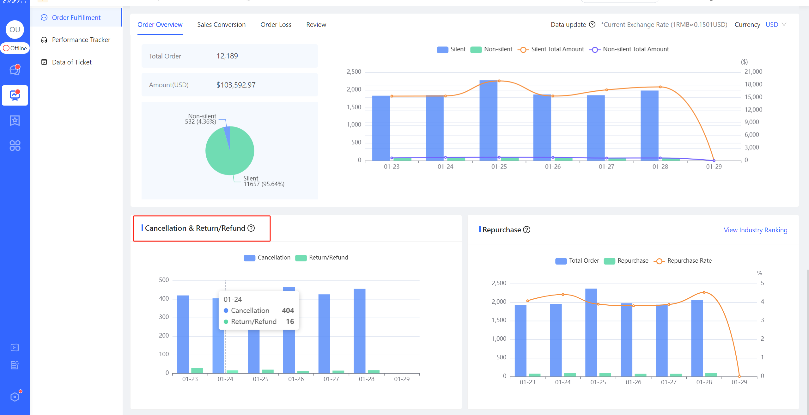
Task: Click the 01-25 Silent orders bar
Action: pos(488,120)
